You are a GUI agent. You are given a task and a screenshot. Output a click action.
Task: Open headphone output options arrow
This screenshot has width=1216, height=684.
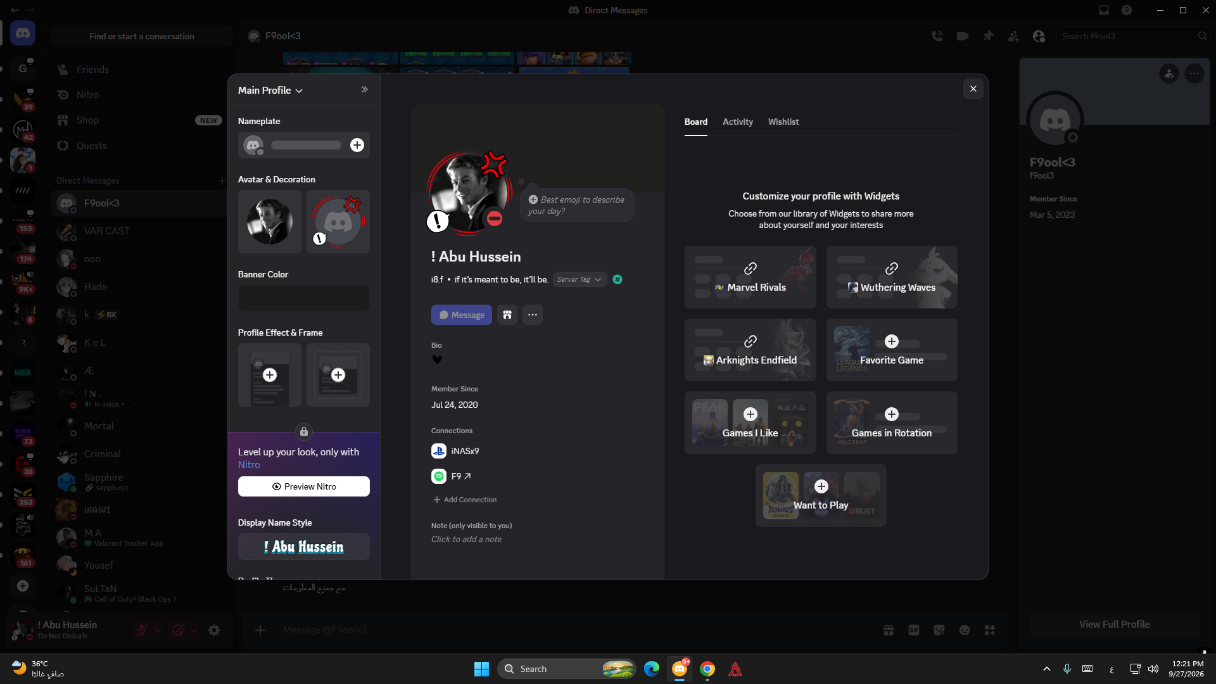click(194, 630)
